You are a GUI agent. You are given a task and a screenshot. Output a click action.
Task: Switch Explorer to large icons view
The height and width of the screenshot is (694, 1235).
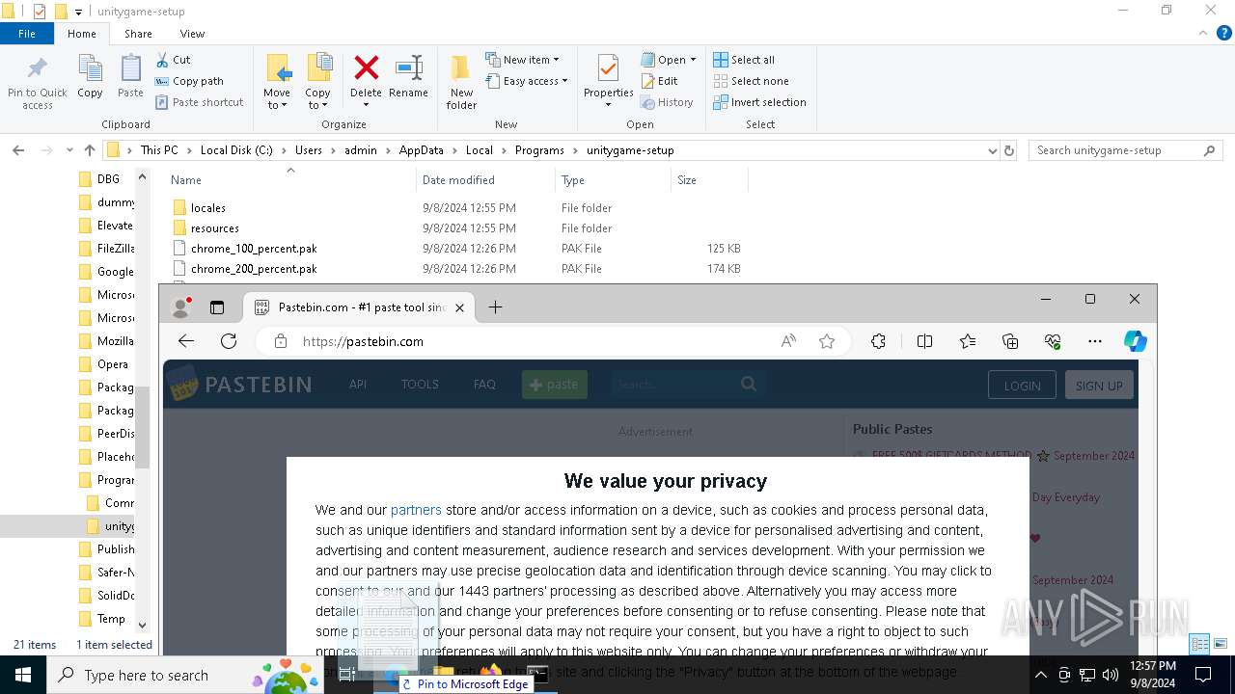(1221, 644)
